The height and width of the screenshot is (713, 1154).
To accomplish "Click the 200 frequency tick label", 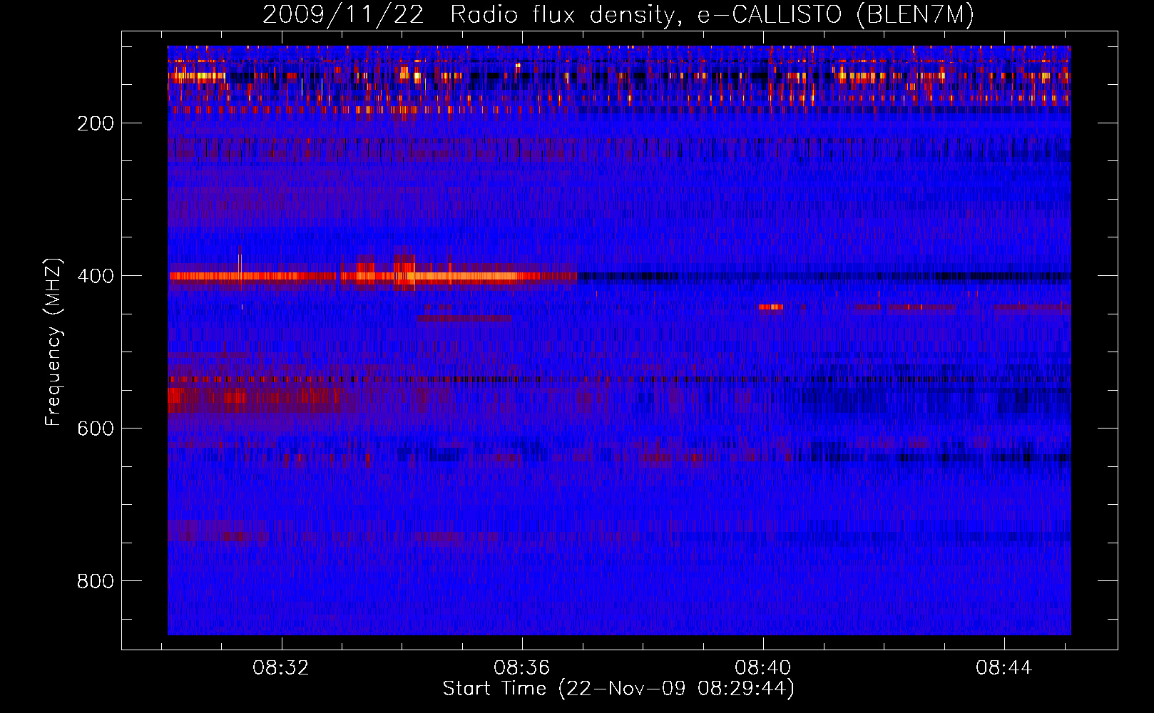I will coord(96,123).
